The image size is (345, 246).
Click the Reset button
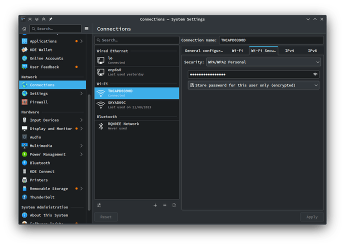pyautogui.click(x=106, y=217)
